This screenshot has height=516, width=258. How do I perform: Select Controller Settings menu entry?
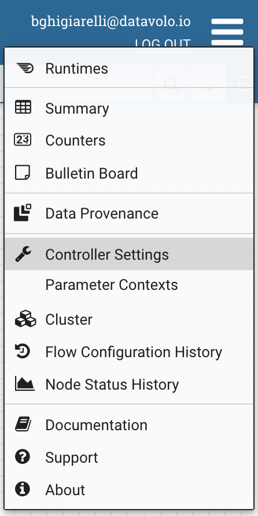(x=129, y=254)
